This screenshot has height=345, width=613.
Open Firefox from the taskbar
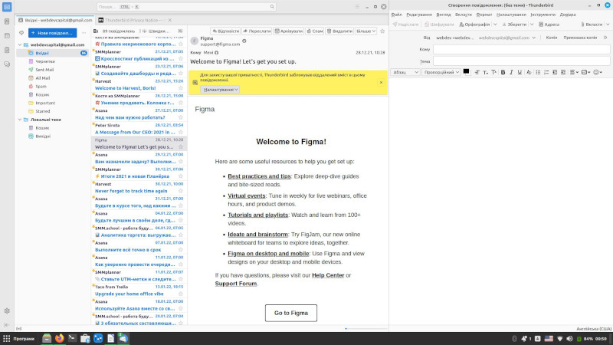pos(60,338)
